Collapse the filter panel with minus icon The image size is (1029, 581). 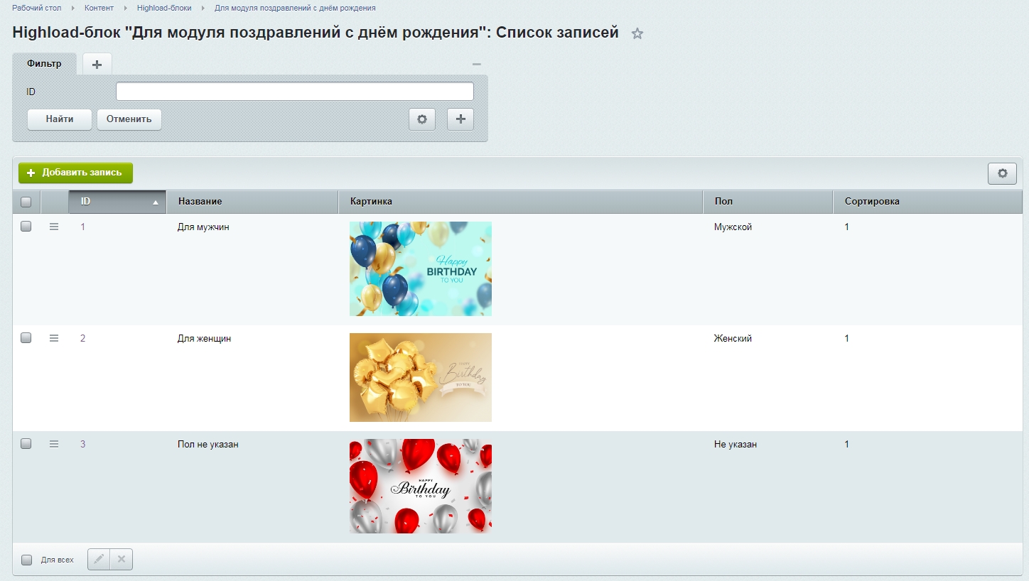477,65
